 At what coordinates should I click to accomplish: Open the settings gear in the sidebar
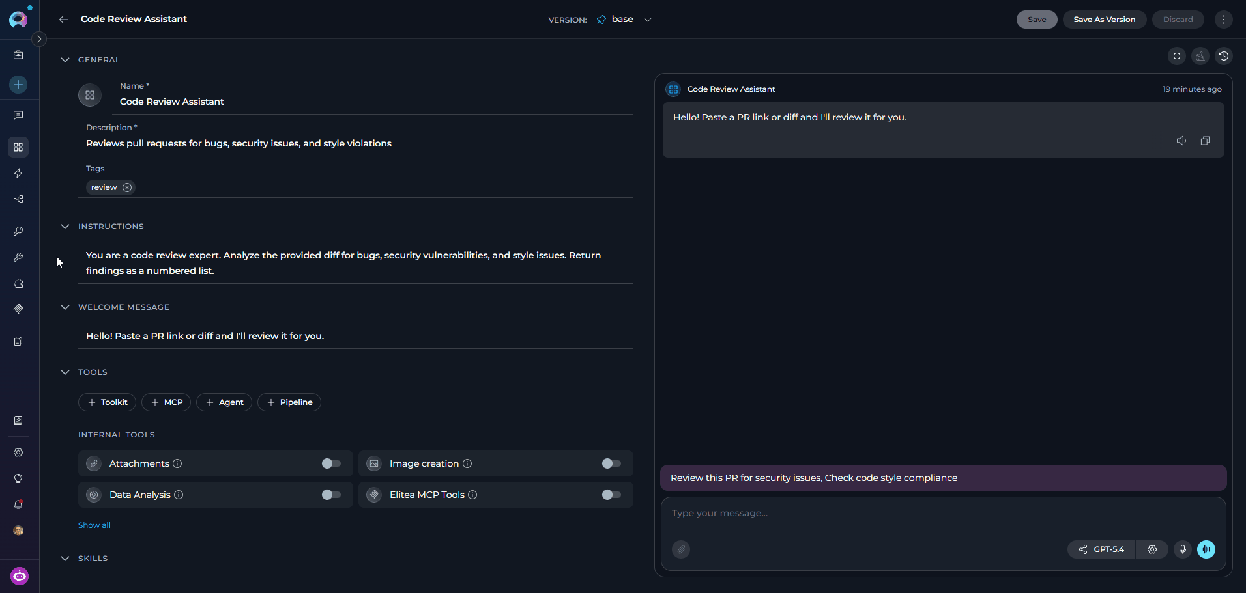point(18,452)
